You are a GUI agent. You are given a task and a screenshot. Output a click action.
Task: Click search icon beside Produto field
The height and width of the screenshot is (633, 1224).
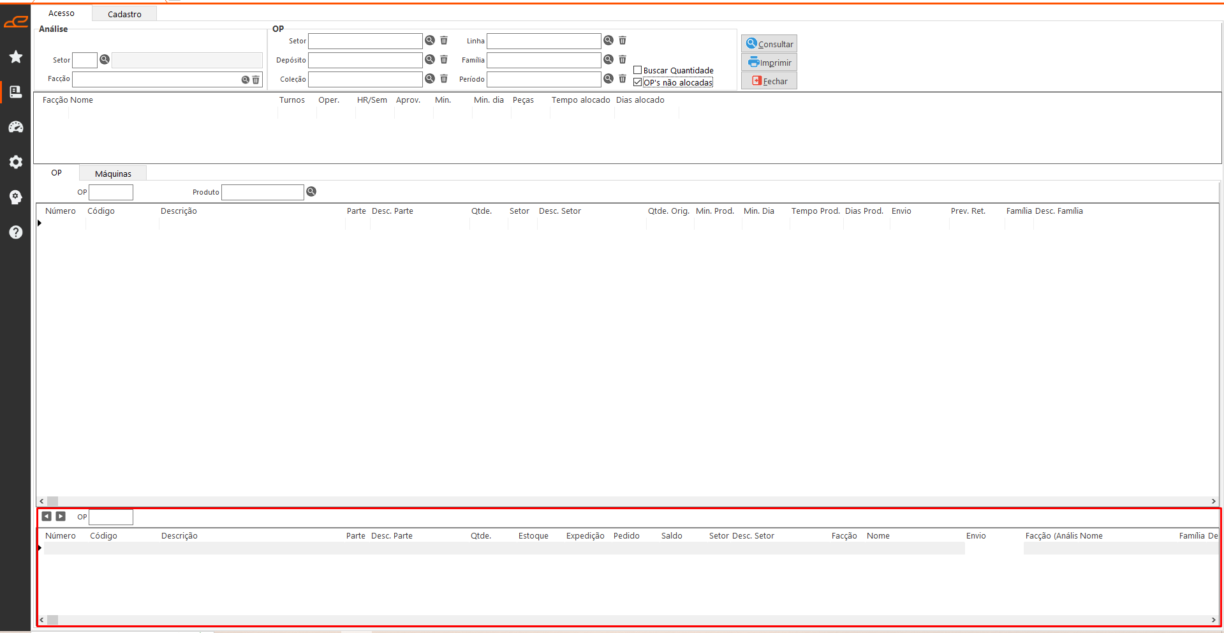(x=311, y=192)
